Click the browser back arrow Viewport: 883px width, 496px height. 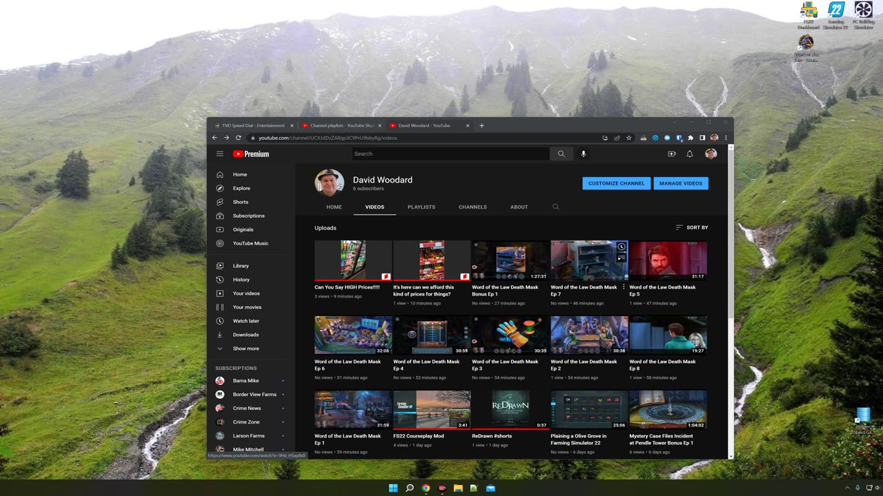215,138
